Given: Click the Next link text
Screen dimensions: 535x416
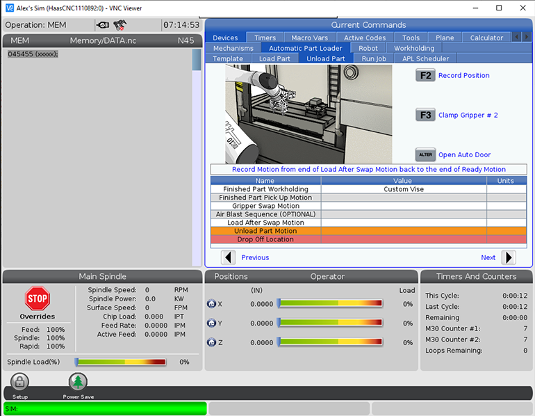Looking at the screenshot, I should (x=488, y=257).
